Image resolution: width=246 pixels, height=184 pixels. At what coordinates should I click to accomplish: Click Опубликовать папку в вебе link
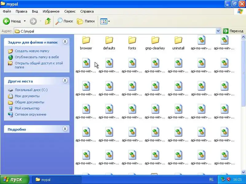click(x=37, y=57)
